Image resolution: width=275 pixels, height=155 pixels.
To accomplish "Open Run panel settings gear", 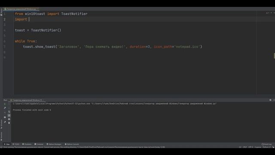I will [270, 100].
